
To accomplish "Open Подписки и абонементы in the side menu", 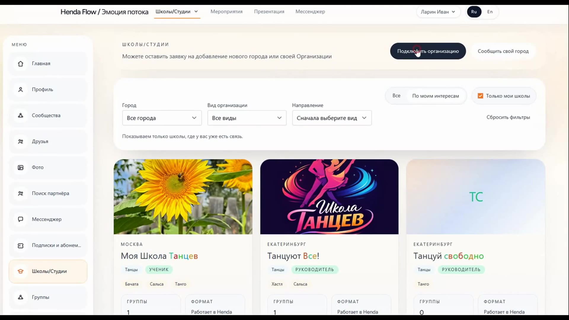I will point(48,245).
